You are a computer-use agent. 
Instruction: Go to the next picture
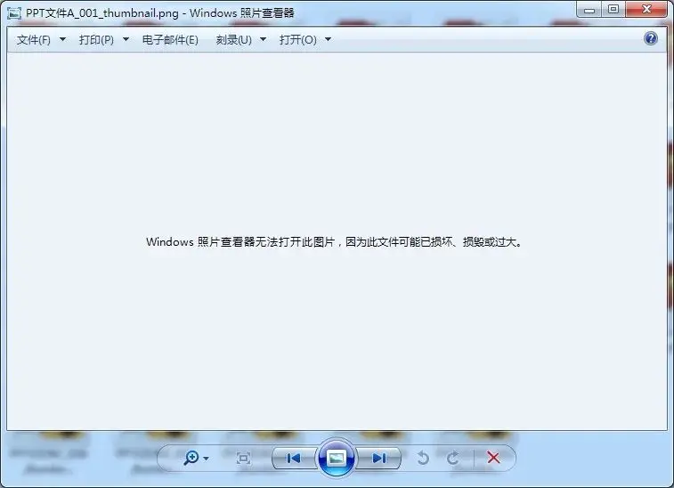(378, 459)
